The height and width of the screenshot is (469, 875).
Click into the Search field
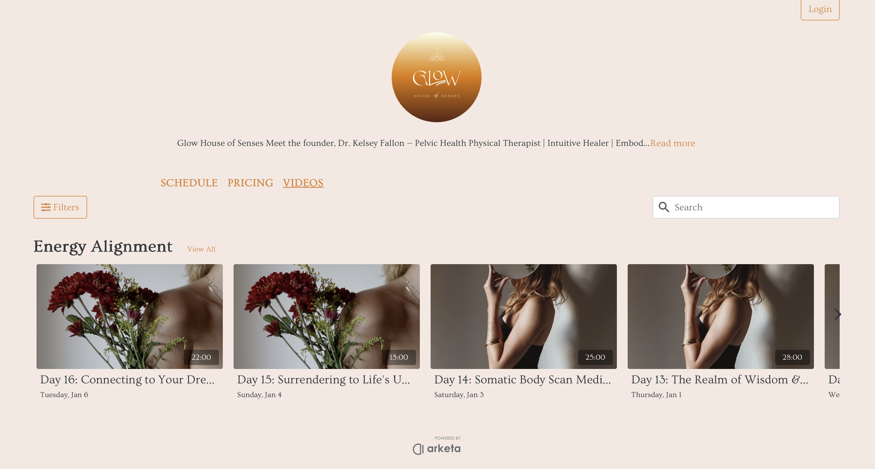[746, 207]
